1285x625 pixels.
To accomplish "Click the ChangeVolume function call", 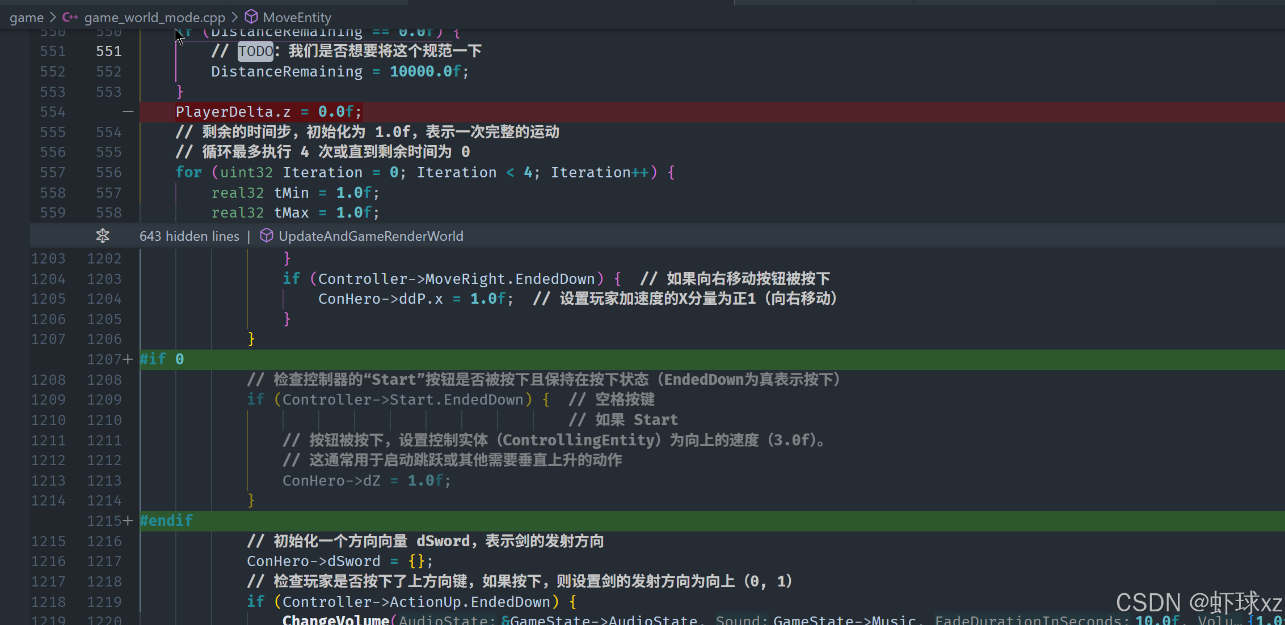I will [x=336, y=620].
